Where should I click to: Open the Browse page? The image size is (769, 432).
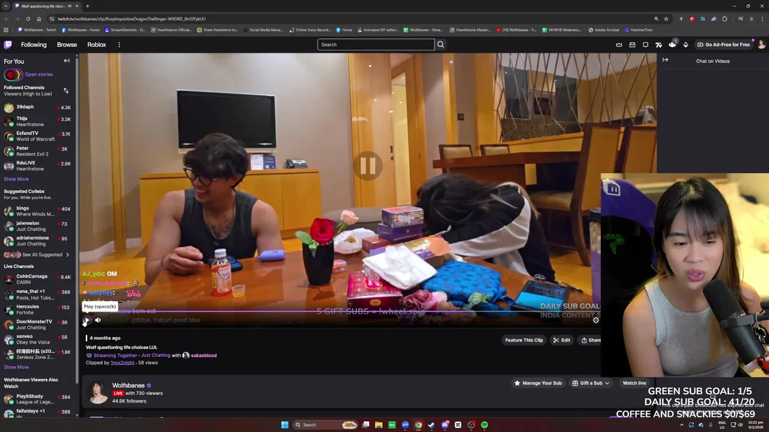tap(67, 44)
